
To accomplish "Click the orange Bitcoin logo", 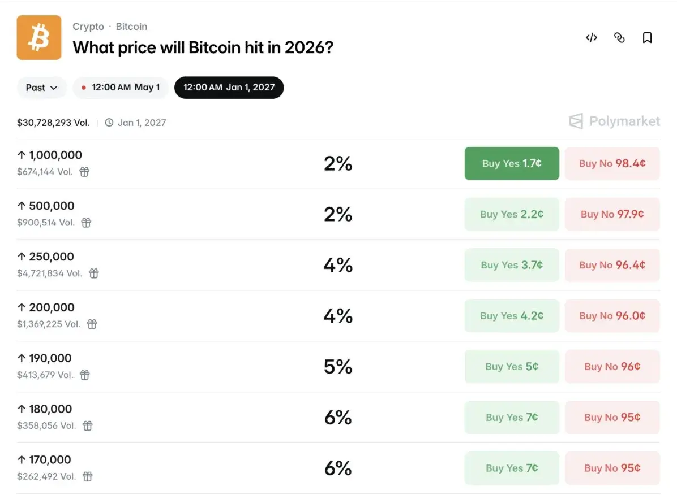I will (39, 37).
